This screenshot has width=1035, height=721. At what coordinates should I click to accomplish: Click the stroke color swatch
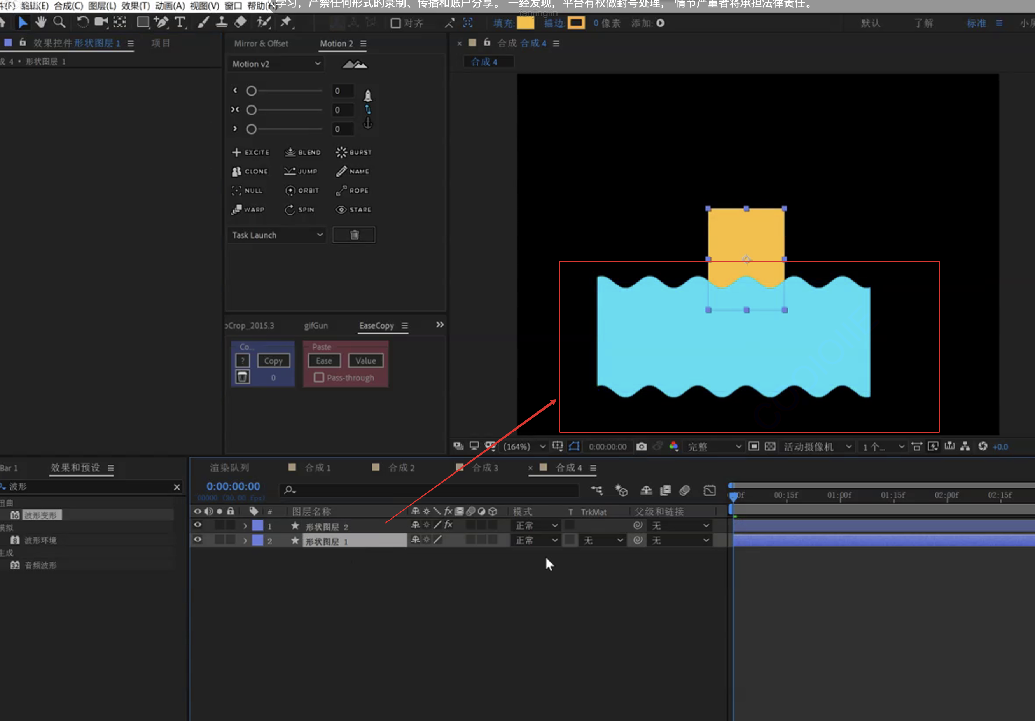click(576, 23)
